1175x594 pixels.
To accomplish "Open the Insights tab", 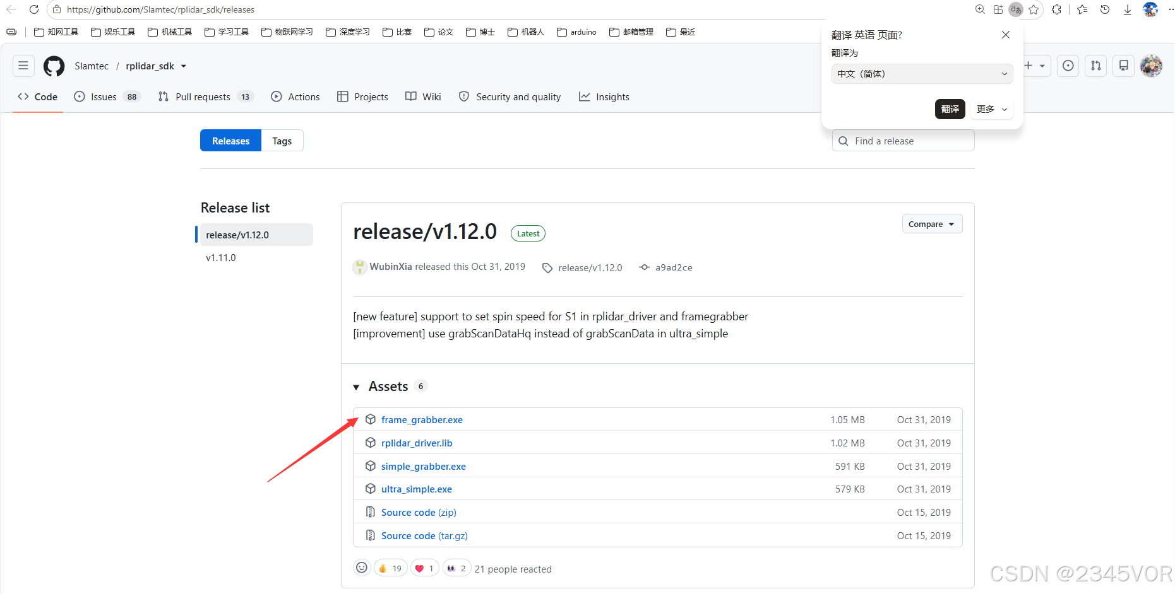I will [604, 96].
